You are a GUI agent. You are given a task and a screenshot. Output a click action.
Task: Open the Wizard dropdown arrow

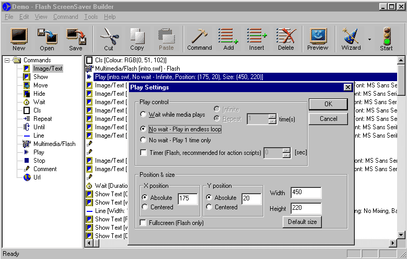370,39
